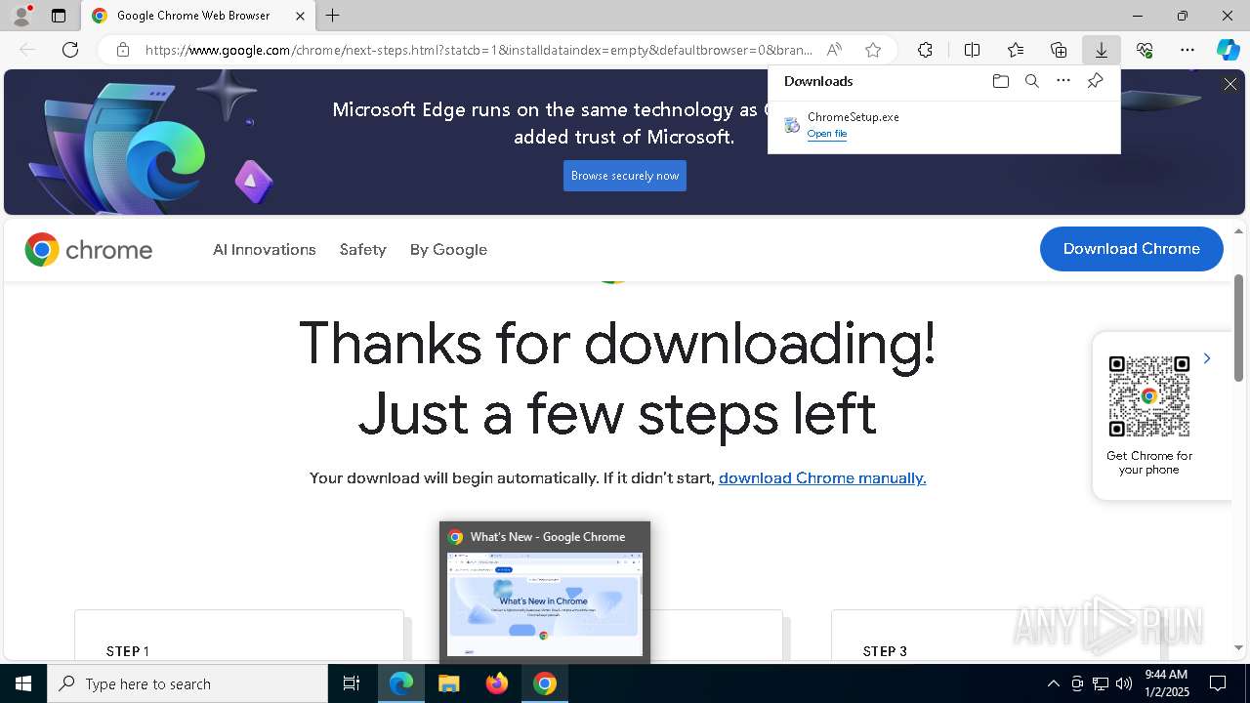Click the taskbar search box
This screenshot has height=703, width=1250.
[x=187, y=683]
